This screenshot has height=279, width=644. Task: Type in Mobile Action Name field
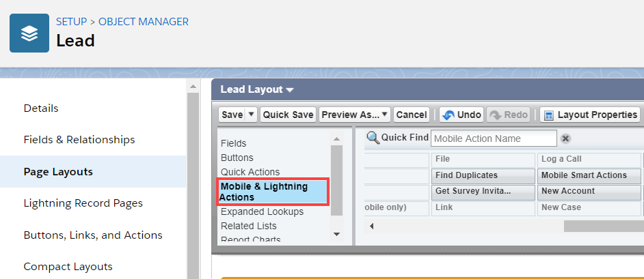click(494, 138)
